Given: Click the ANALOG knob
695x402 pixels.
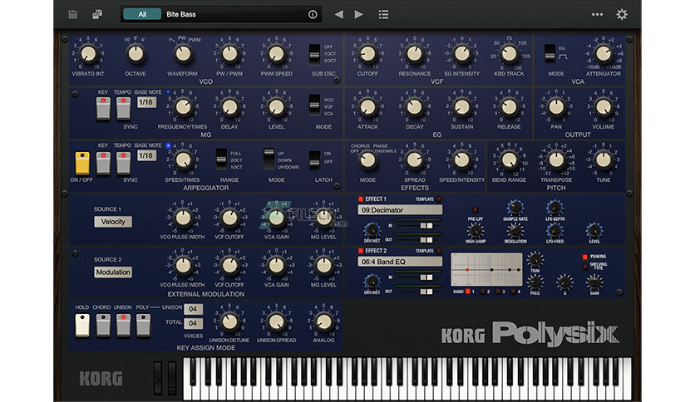Looking at the screenshot, I should [323, 321].
